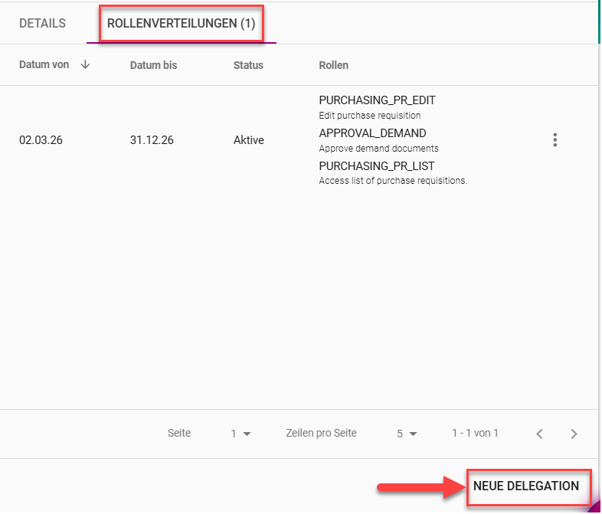
Task: Click the Rollen column header
Action: coord(333,65)
